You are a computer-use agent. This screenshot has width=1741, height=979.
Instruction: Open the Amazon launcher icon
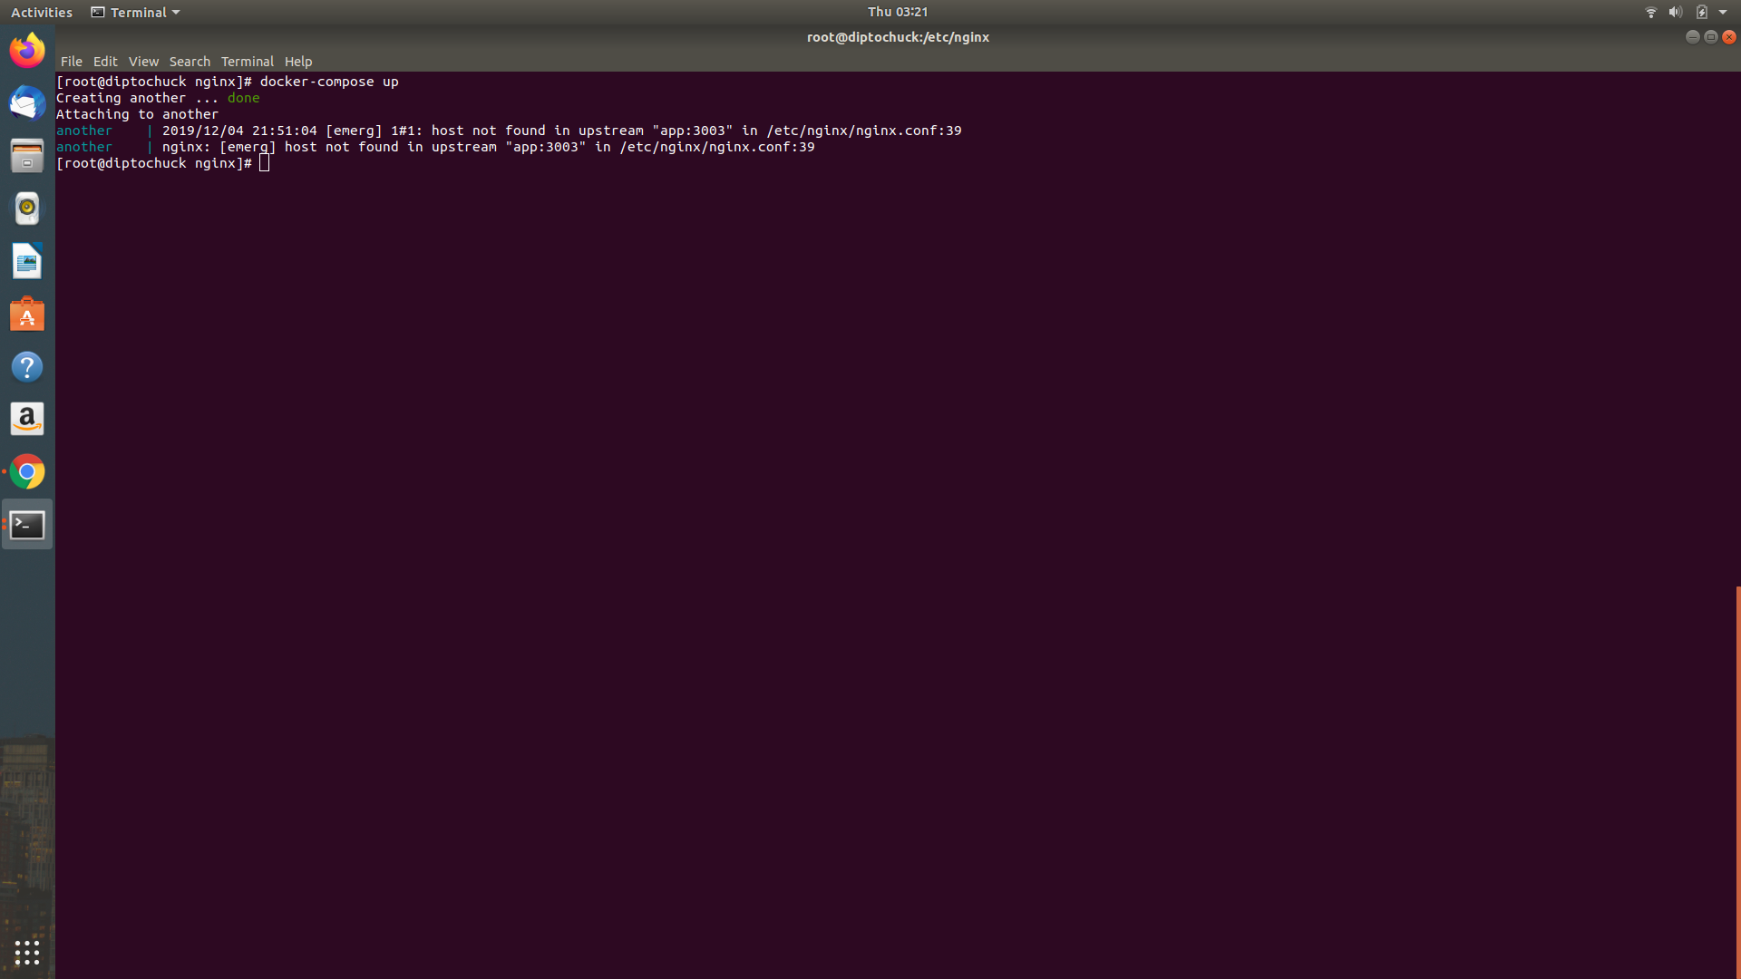26,419
